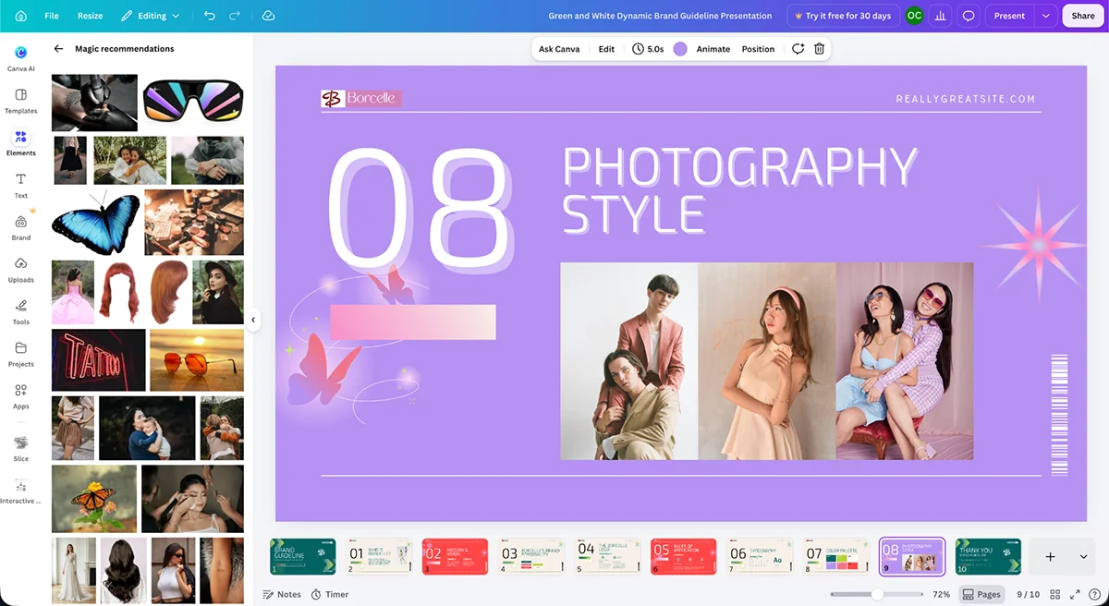
Task: Open page 3 red 02 thumbnail
Action: 455,556
